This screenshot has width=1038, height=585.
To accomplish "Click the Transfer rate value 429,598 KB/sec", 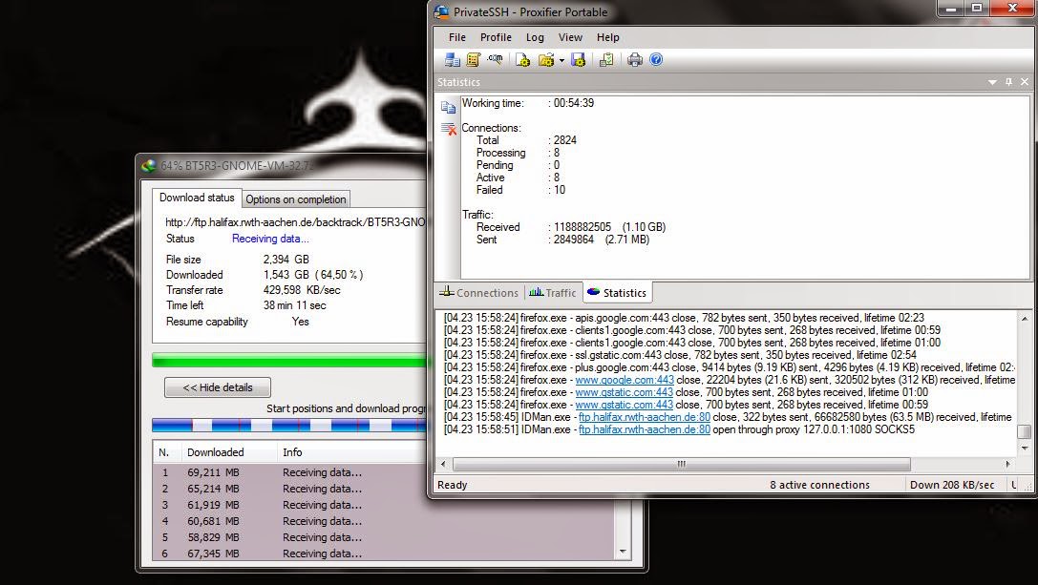I will click(x=302, y=290).
